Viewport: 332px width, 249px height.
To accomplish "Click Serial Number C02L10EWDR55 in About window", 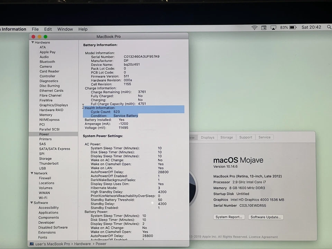I will (x=240, y=205).
